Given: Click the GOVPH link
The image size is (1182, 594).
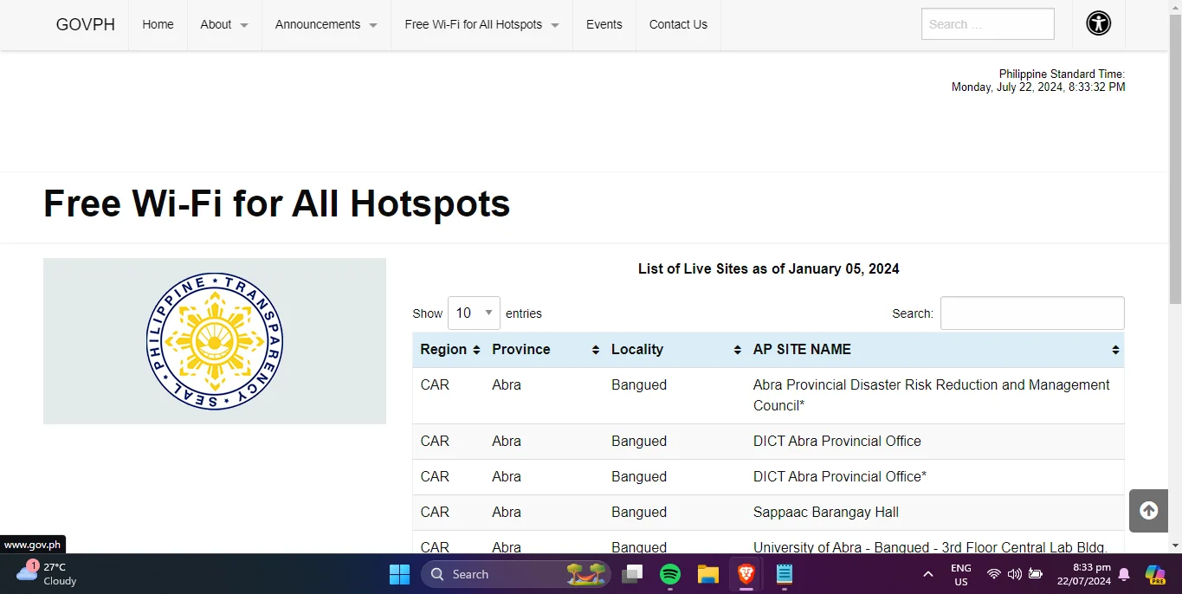Looking at the screenshot, I should [x=86, y=24].
